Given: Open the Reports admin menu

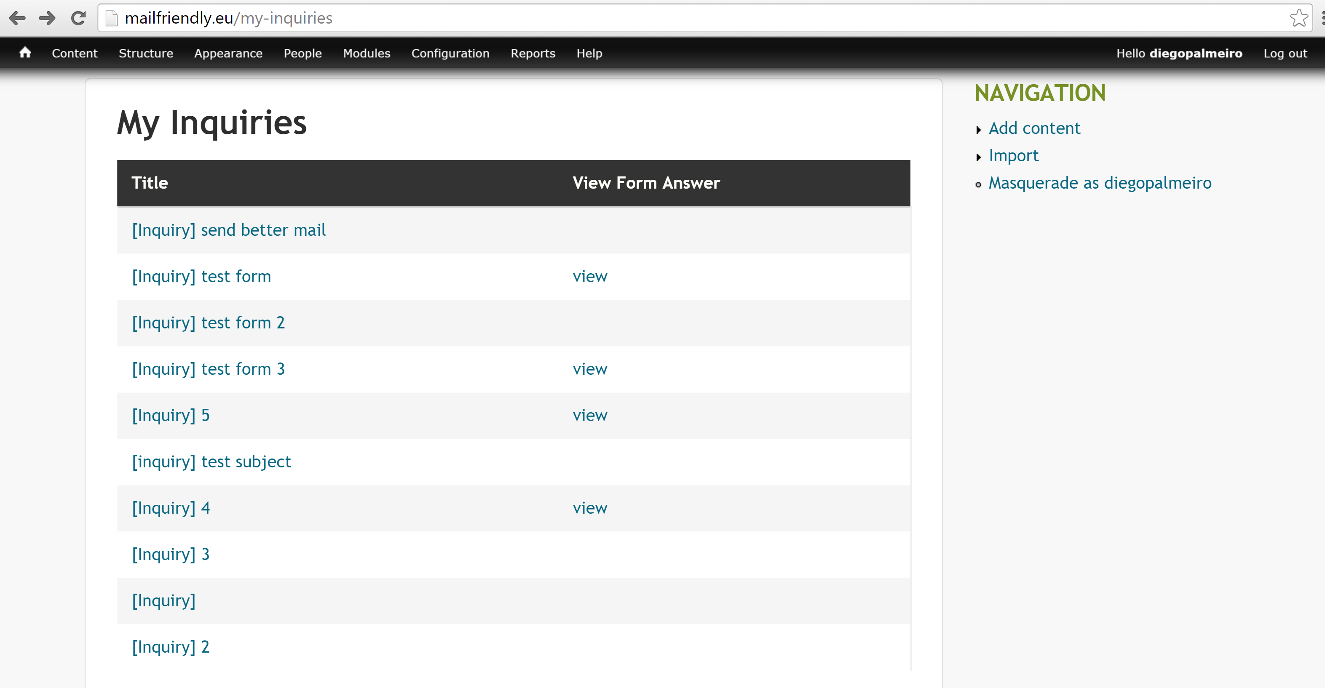Looking at the screenshot, I should coord(533,53).
